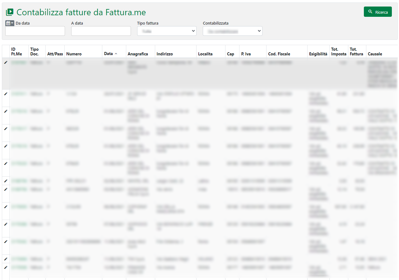Sort table by Tot. Fattura header

[356, 52]
